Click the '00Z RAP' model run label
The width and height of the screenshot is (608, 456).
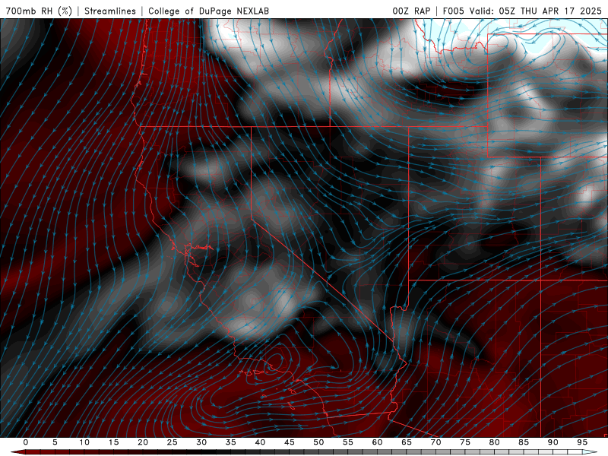click(x=411, y=11)
